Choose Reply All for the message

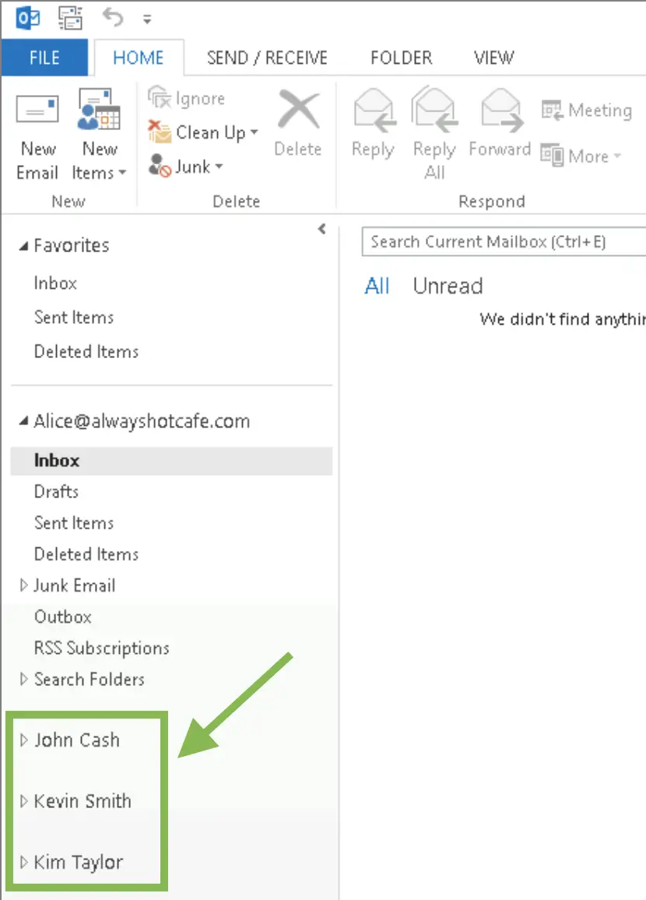434,125
